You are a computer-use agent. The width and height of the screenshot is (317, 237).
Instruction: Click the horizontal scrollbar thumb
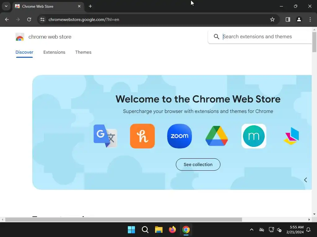click(124, 219)
